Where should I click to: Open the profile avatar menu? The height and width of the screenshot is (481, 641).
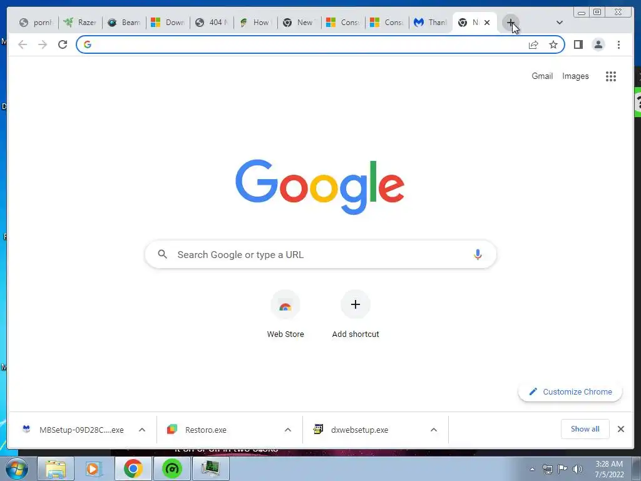point(598,44)
